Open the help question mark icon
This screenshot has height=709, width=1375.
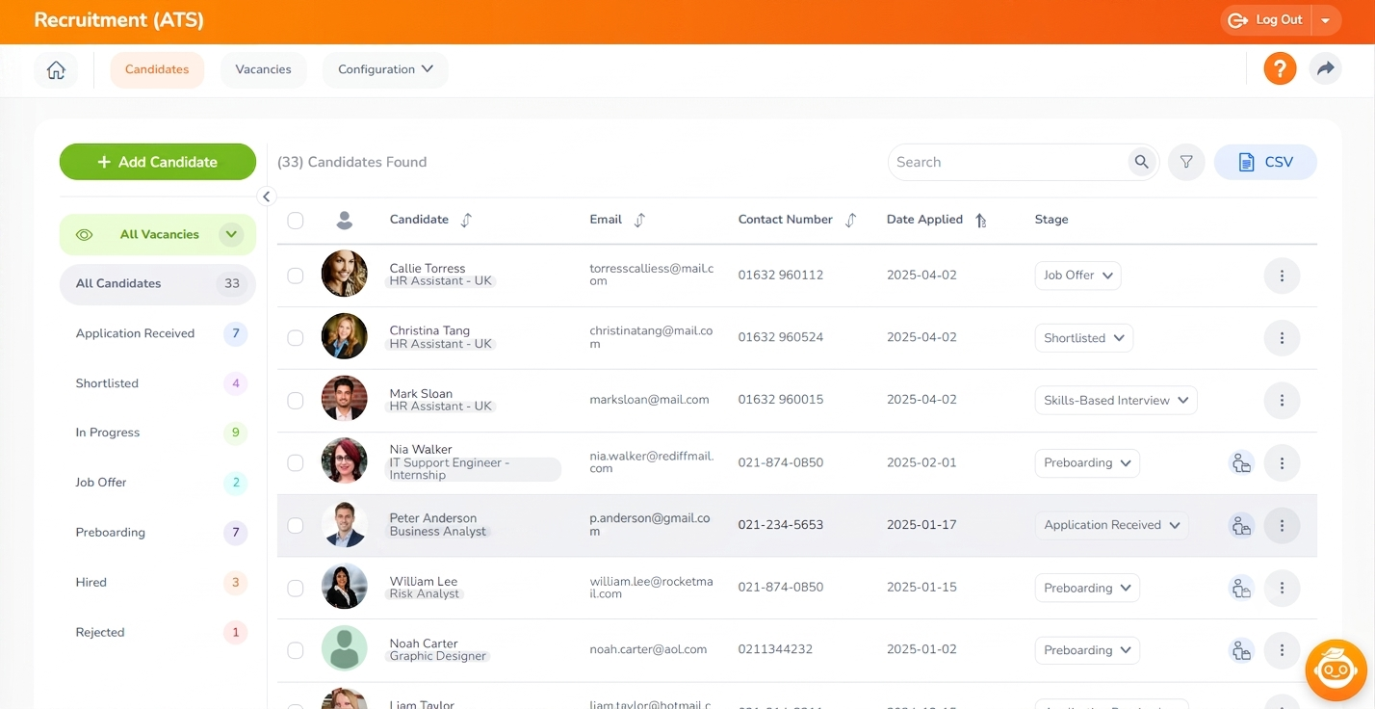(x=1280, y=68)
